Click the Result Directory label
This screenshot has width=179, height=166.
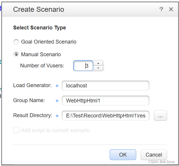33,115
